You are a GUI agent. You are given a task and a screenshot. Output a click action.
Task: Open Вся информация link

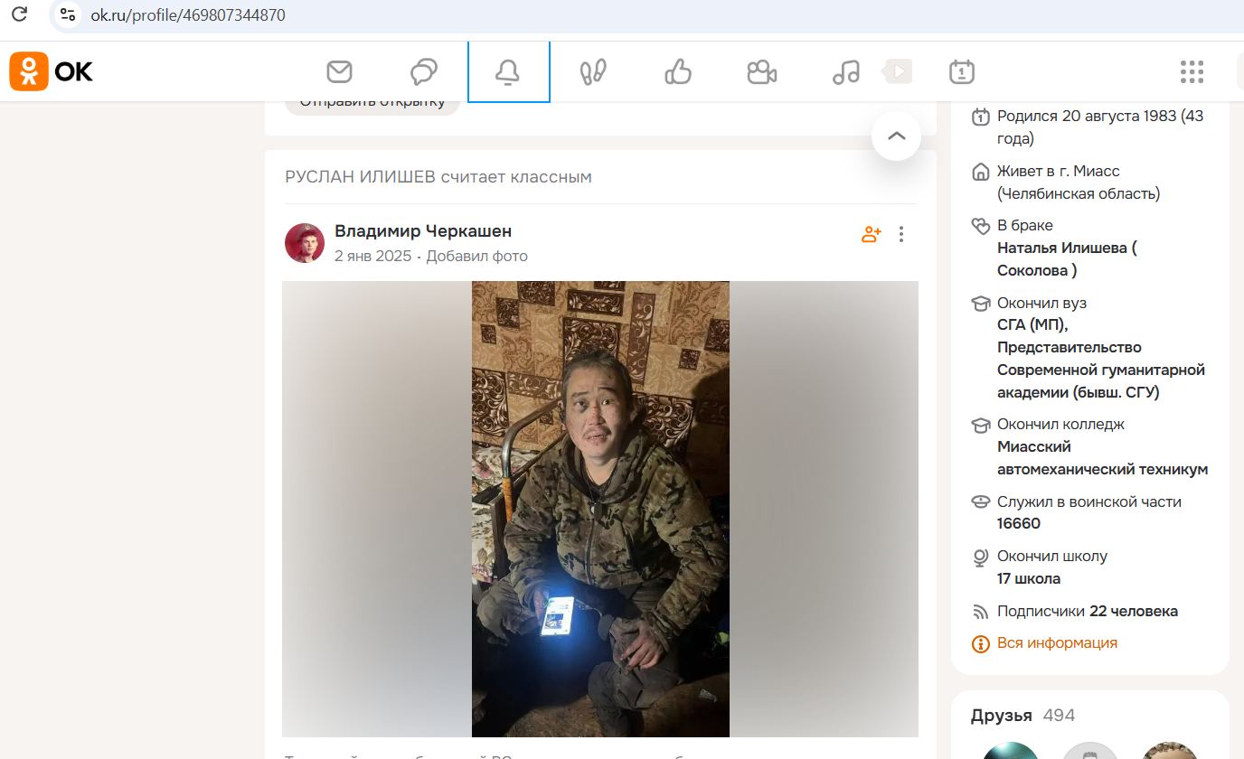1057,642
